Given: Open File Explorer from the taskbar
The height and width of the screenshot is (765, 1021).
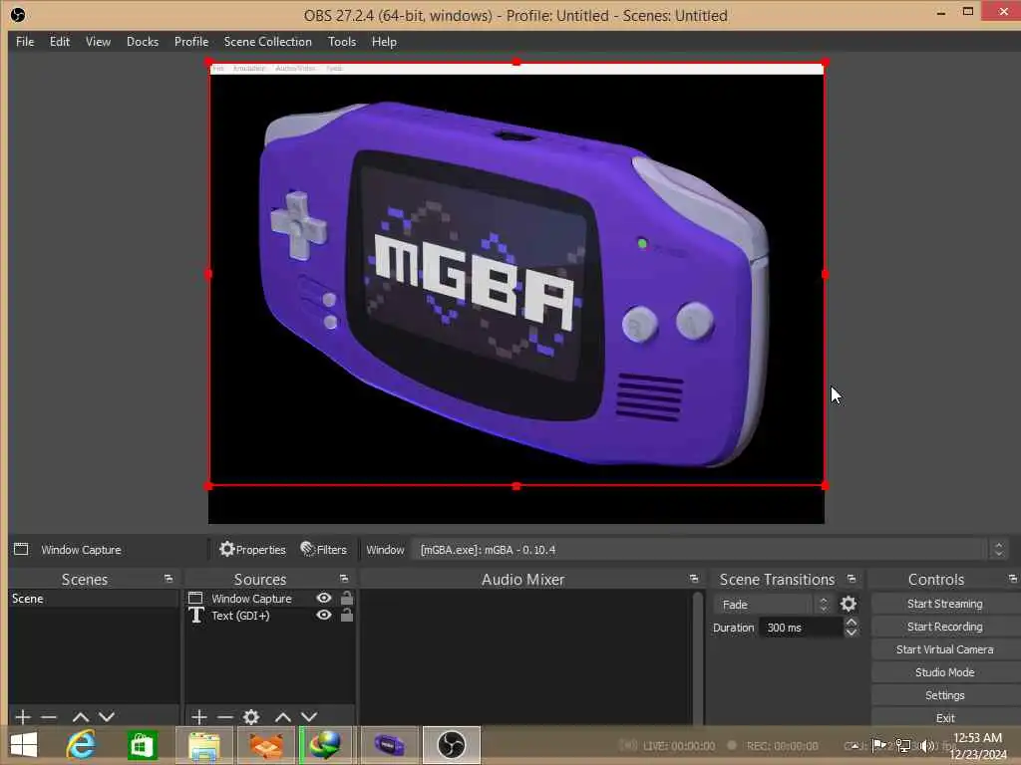Looking at the screenshot, I should [204, 745].
